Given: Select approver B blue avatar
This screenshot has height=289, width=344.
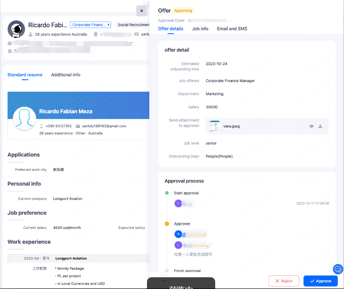Looking at the screenshot, I should click(178, 234).
